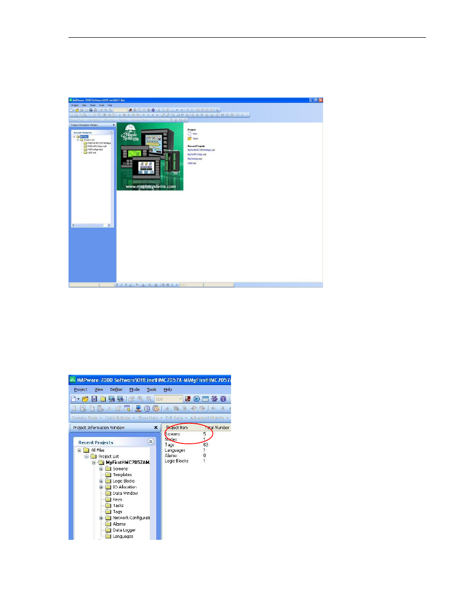Select the Tags row showing 63
Screen dimensions: 467x605
point(187,445)
